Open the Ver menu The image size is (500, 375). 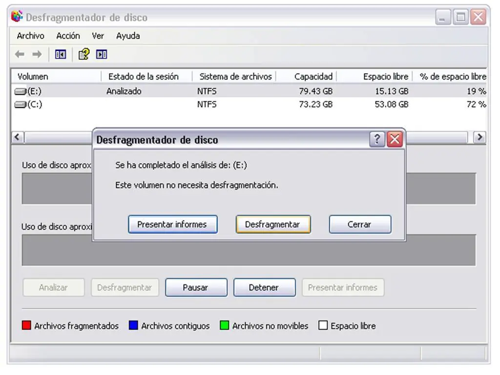coord(98,36)
